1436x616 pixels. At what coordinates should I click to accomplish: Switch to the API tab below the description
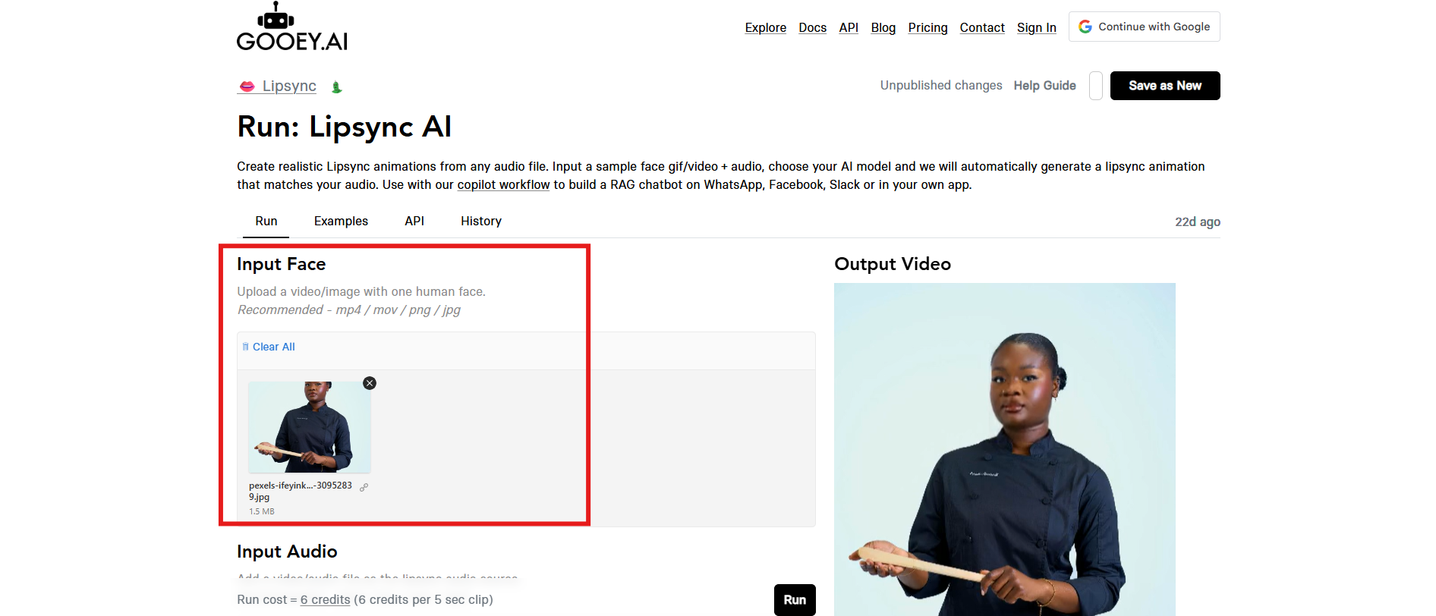click(414, 221)
